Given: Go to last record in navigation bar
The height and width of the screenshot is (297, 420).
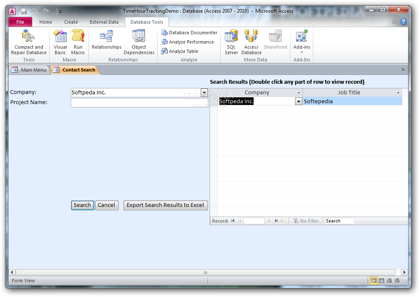Looking at the screenshot, I should [x=276, y=221].
